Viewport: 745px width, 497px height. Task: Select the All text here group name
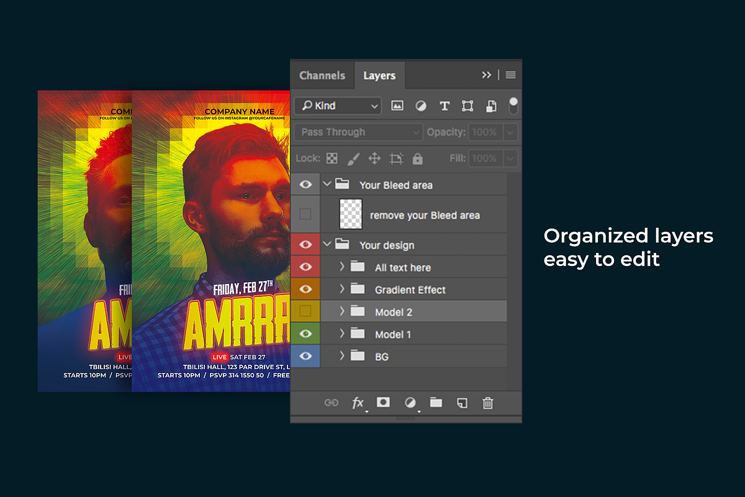tap(403, 268)
